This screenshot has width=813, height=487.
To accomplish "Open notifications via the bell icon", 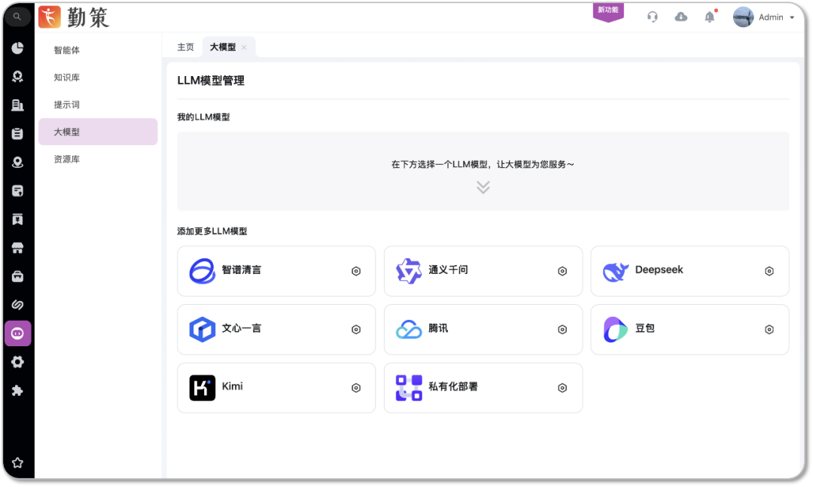I will pyautogui.click(x=708, y=17).
